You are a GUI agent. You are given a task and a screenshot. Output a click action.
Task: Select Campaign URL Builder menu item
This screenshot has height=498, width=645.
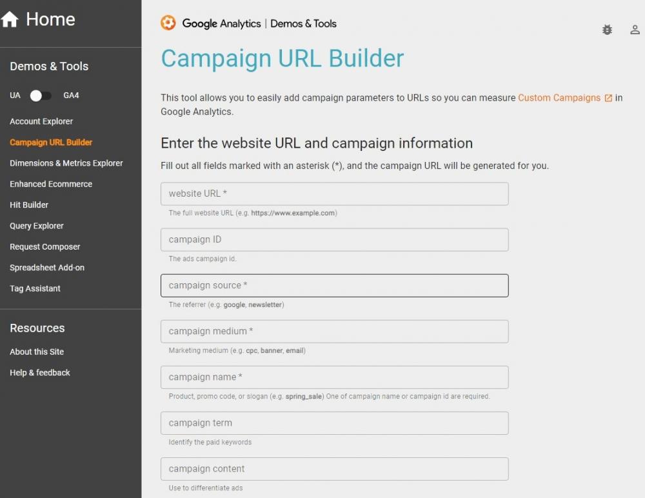[x=51, y=143]
